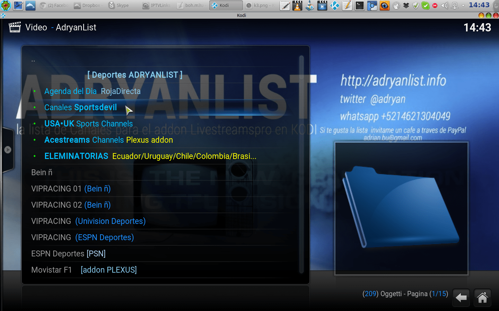Switch to IPTVLinks taskbar window
499x311 pixels.
coord(157,6)
